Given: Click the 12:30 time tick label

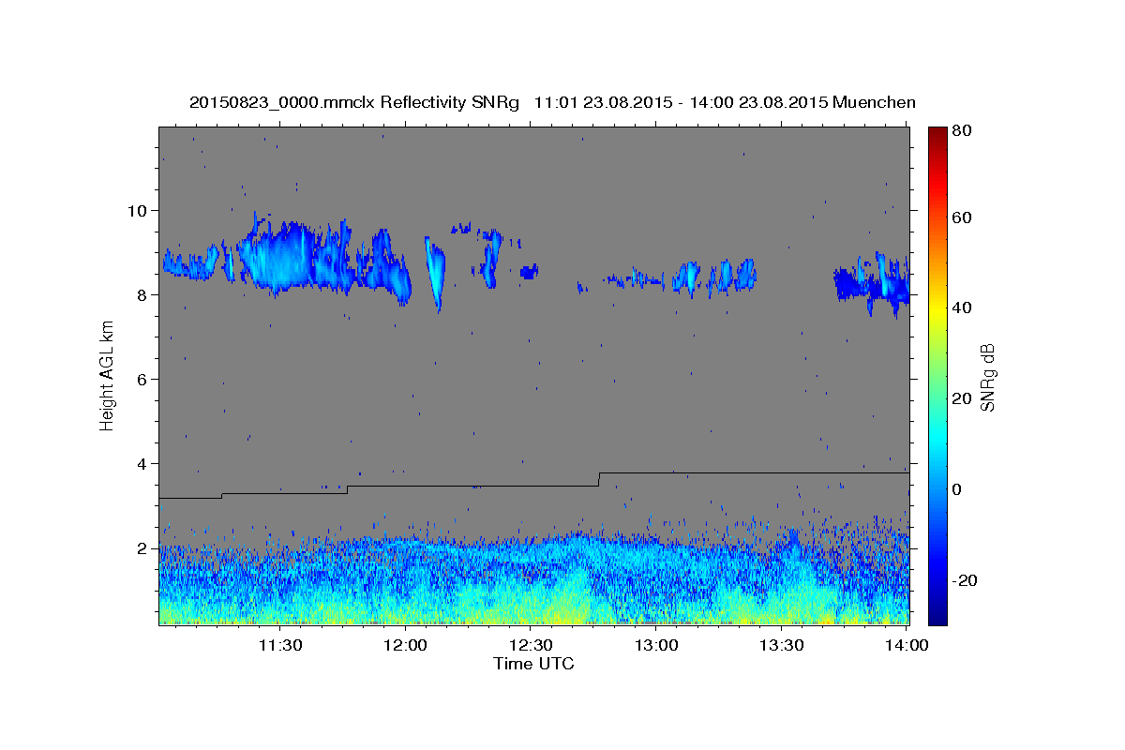Looking at the screenshot, I should tap(531, 645).
